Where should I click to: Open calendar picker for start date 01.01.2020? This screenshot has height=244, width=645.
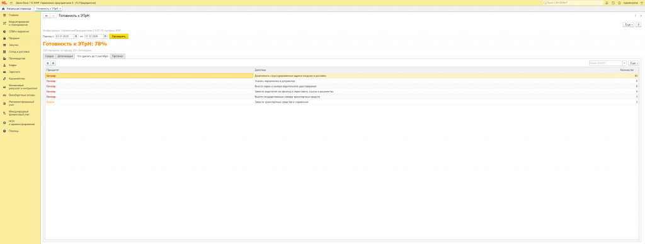coord(76,36)
